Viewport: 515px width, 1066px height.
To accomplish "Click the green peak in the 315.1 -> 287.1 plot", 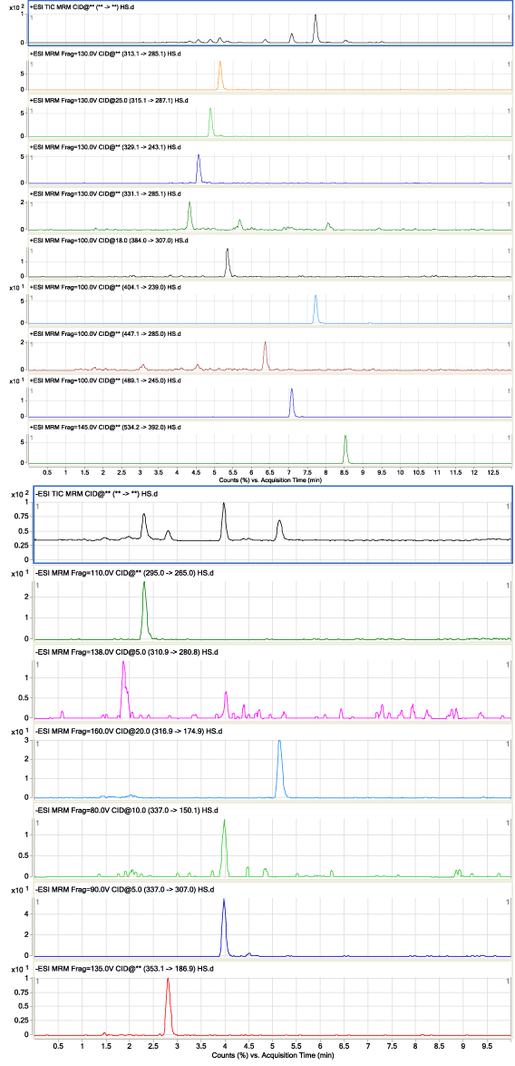I will (x=210, y=121).
